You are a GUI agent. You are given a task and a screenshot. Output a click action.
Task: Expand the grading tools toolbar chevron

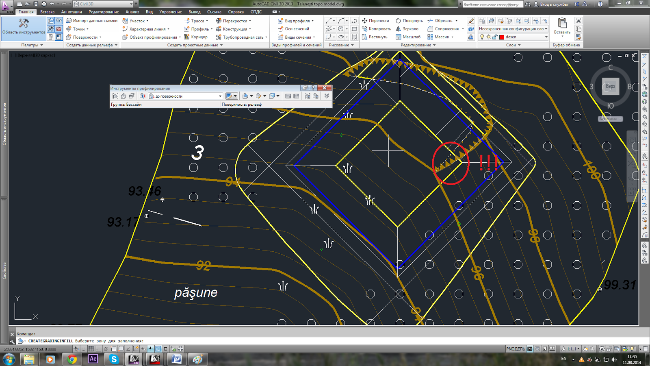(327, 96)
